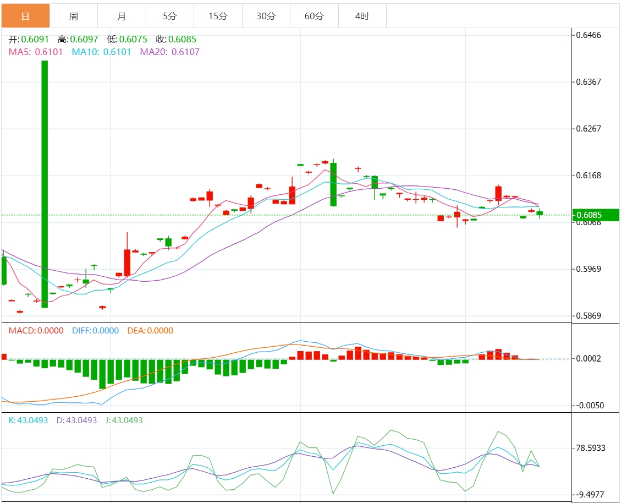The width and height of the screenshot is (627, 503).
Task: Click the DIFF value label
Action: click(x=95, y=331)
